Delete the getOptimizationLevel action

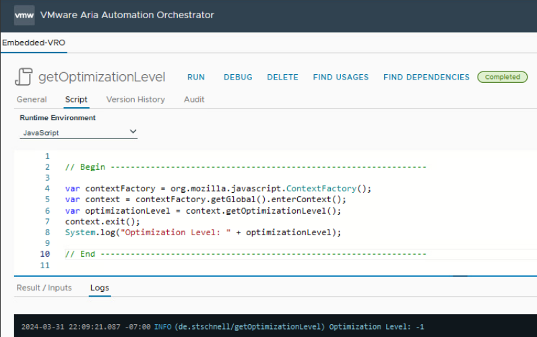pyautogui.click(x=282, y=77)
